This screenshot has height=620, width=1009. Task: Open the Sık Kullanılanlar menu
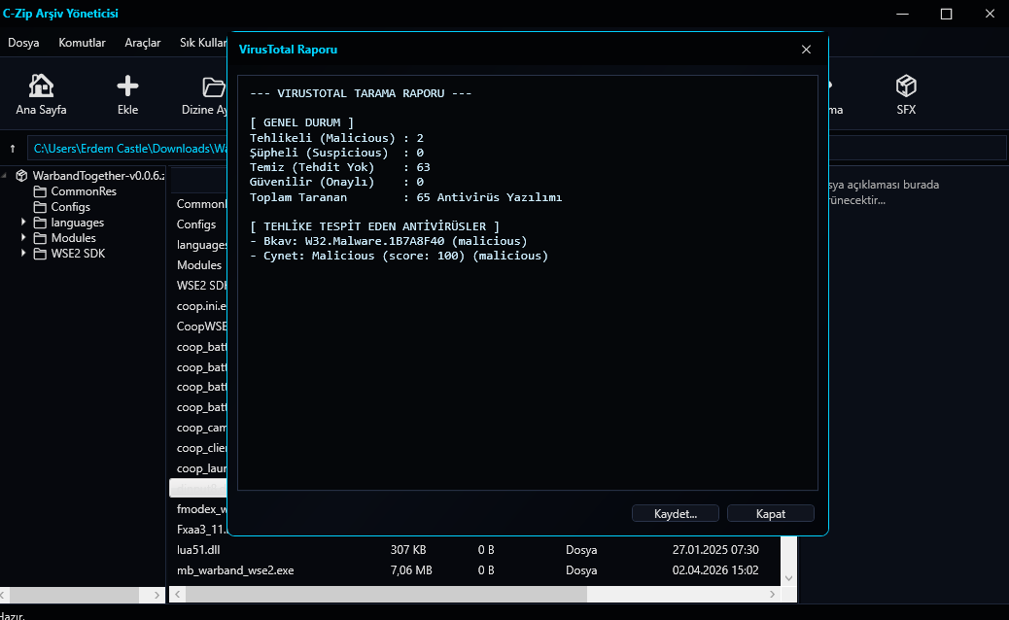coord(203,43)
